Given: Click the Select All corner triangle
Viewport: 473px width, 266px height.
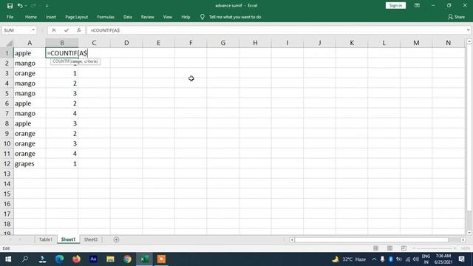Looking at the screenshot, I should pos(9,43).
